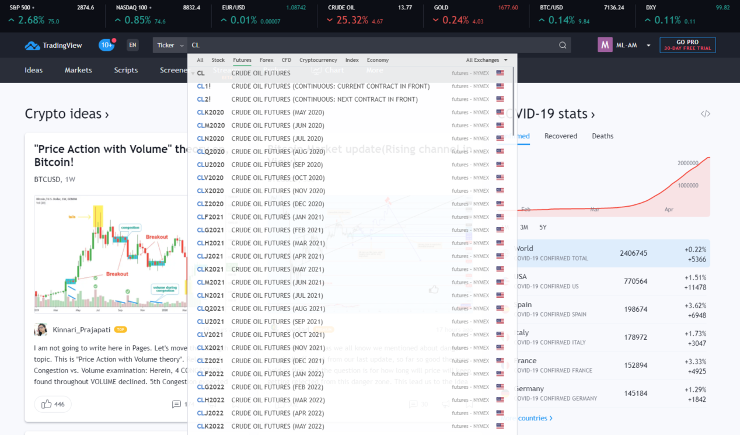Open Kinnari_Prajapati profile picture
This screenshot has height=435, width=740.
41,330
